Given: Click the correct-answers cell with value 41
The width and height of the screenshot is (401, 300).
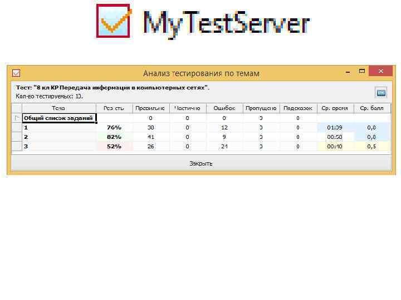Looking at the screenshot, I should click(x=150, y=137).
